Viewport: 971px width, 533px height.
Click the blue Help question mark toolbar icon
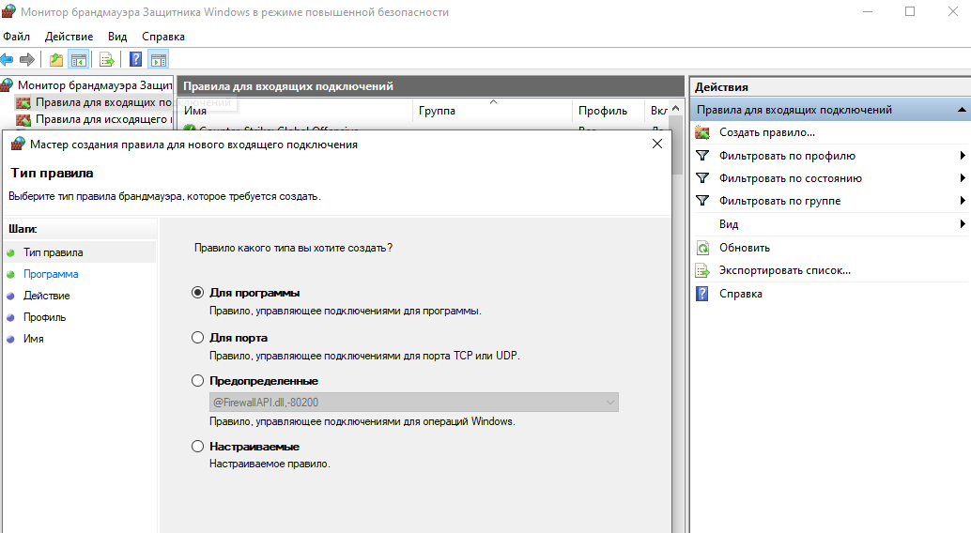pyautogui.click(x=135, y=59)
